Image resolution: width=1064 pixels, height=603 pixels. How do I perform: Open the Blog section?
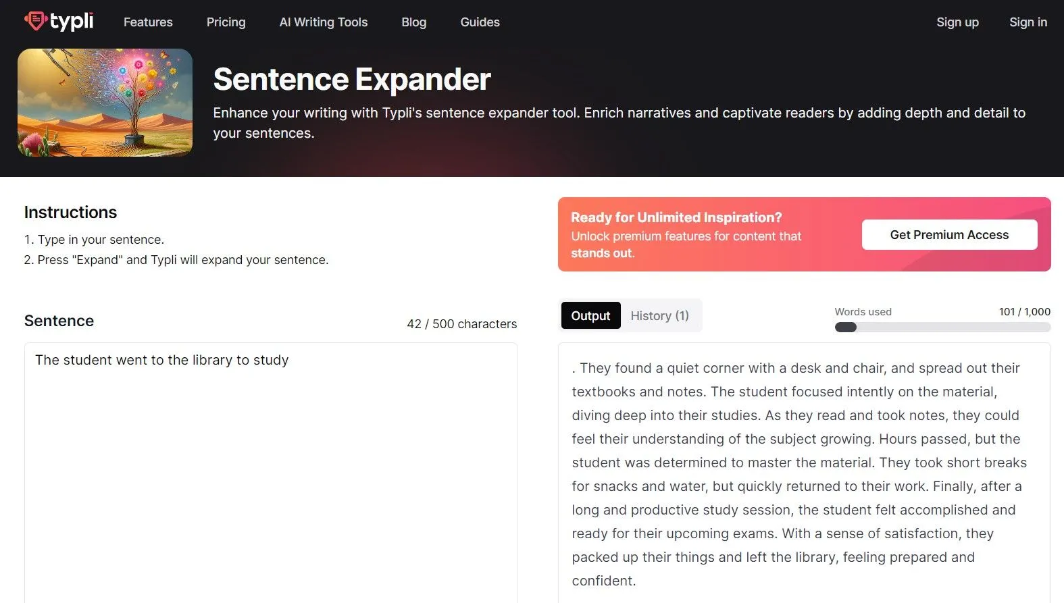point(413,22)
